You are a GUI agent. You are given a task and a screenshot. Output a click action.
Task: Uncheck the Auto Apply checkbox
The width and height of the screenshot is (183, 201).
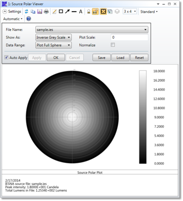coord(6,57)
